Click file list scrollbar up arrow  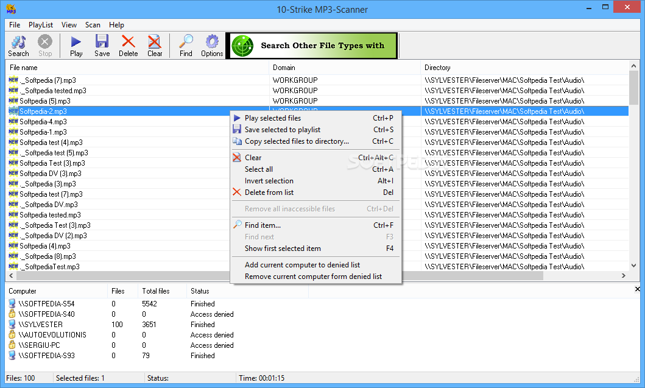point(633,66)
